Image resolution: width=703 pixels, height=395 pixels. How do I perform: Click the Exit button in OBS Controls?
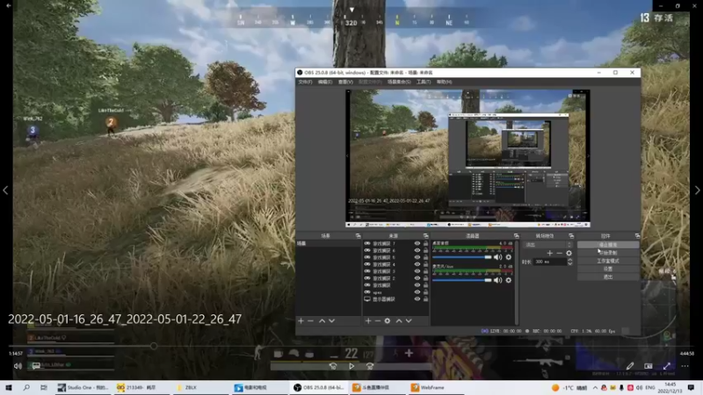coord(608,277)
